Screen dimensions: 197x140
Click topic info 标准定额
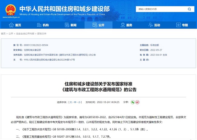[155, 45]
